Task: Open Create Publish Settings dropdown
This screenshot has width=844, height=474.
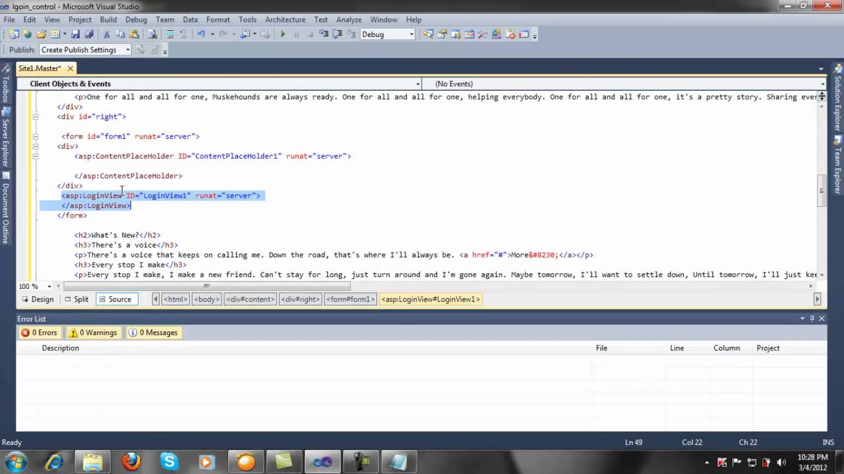Action: (x=128, y=50)
